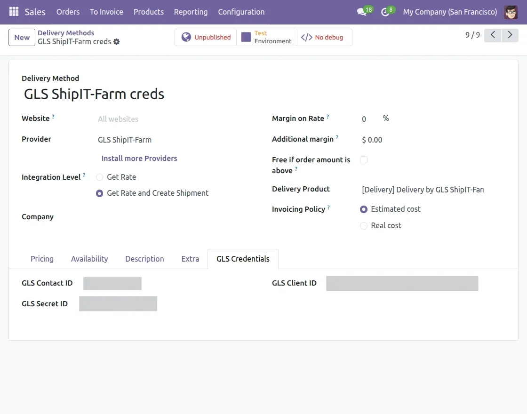Open the Delivery Product dropdown field
527x414 pixels.
click(423, 190)
